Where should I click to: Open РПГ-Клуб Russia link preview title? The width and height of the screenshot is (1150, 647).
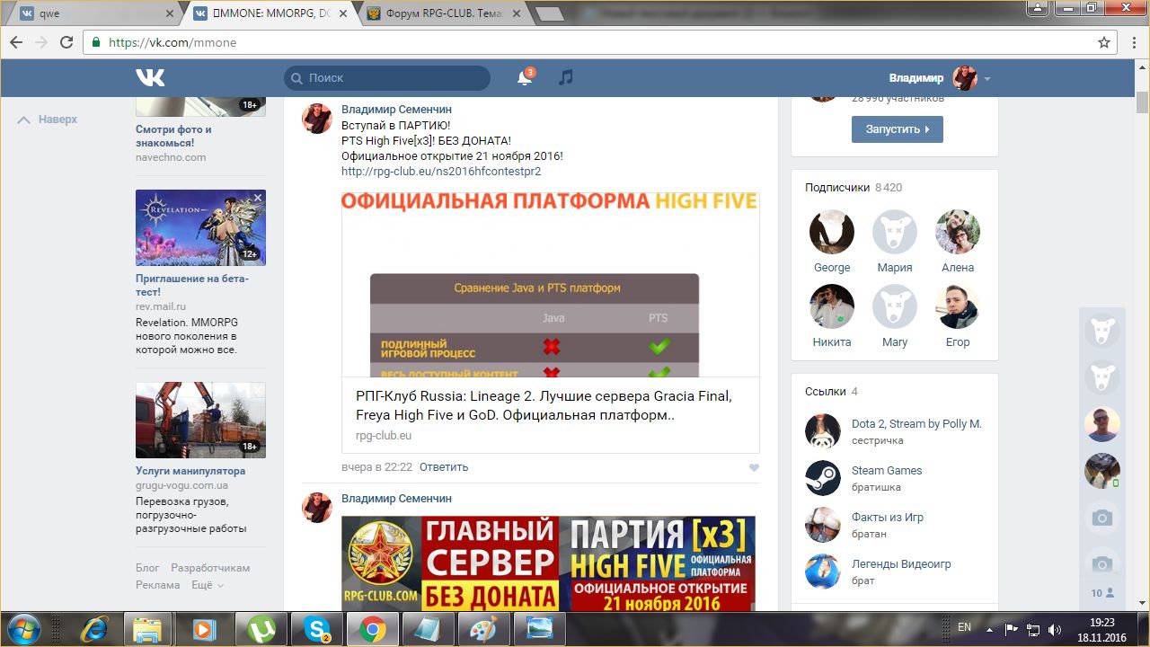tap(544, 406)
